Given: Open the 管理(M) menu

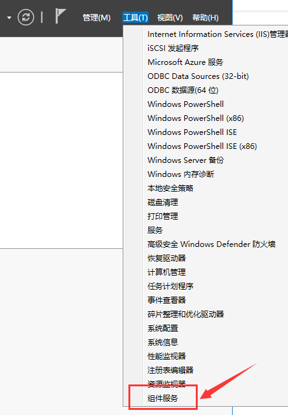Looking at the screenshot, I should pos(97,18).
